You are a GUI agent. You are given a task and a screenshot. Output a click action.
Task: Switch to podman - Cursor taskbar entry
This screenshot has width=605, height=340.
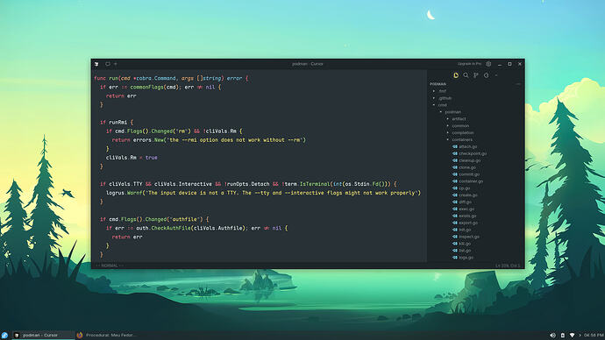(x=43, y=336)
